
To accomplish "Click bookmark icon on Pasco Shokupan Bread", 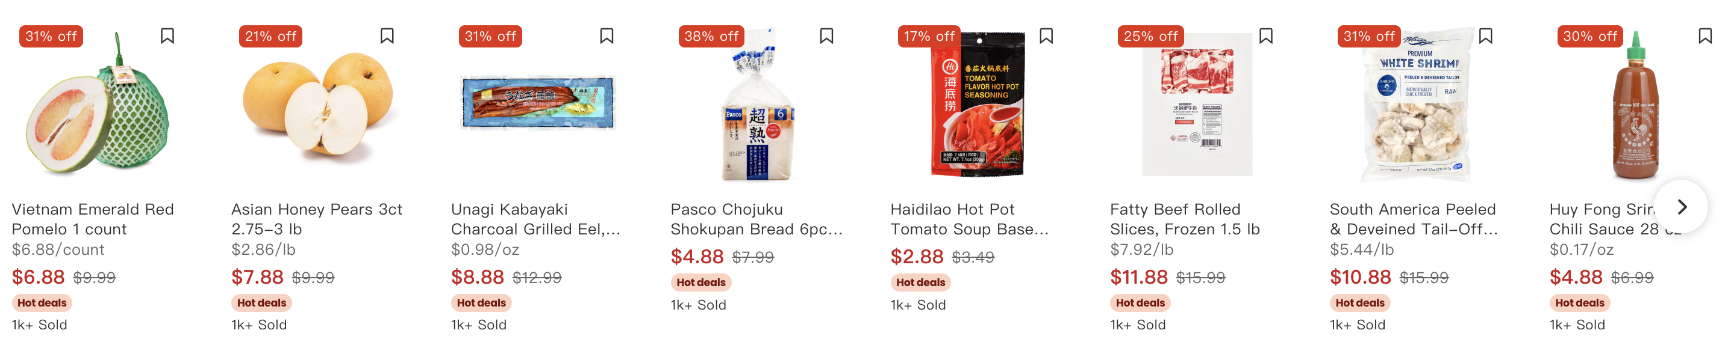I will point(826,36).
